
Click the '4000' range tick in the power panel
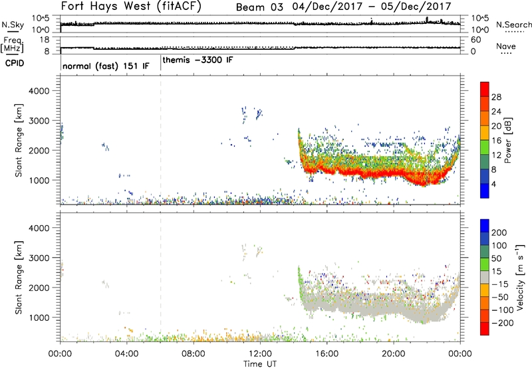tap(39, 91)
